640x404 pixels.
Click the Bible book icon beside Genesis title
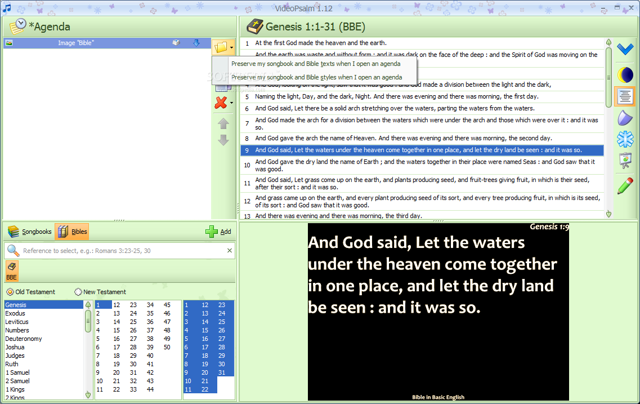point(254,26)
